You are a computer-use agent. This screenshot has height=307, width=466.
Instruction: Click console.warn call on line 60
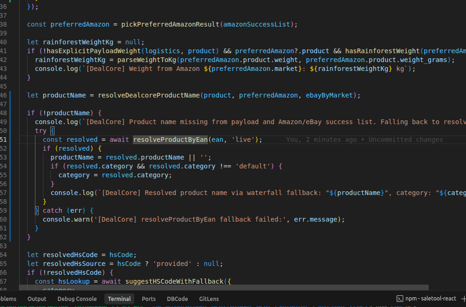(x=66, y=219)
